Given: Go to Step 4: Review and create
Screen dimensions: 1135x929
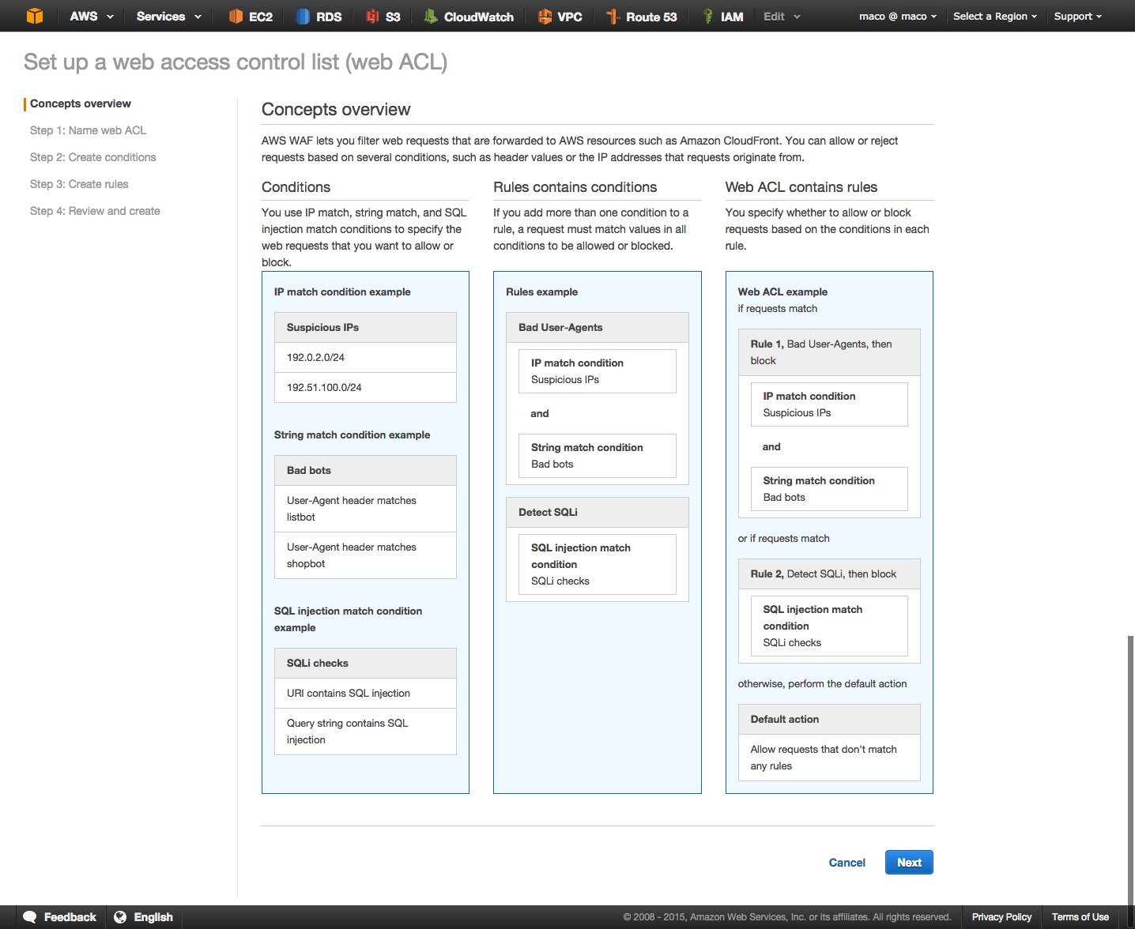Looking at the screenshot, I should (x=95, y=211).
